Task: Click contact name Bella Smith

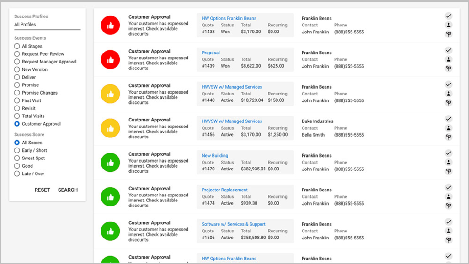Action: [x=313, y=135]
